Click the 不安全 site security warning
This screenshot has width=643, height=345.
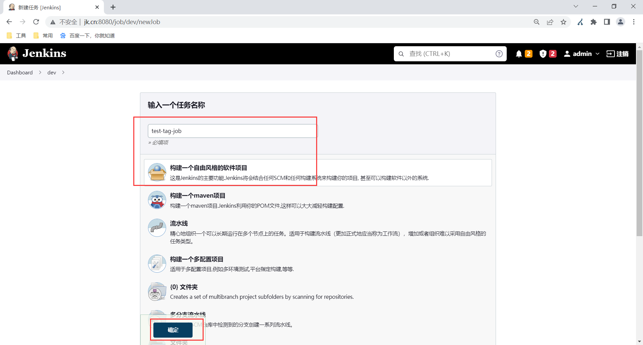pyautogui.click(x=64, y=22)
